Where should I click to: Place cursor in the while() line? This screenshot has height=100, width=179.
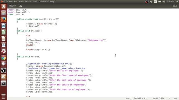30,45
